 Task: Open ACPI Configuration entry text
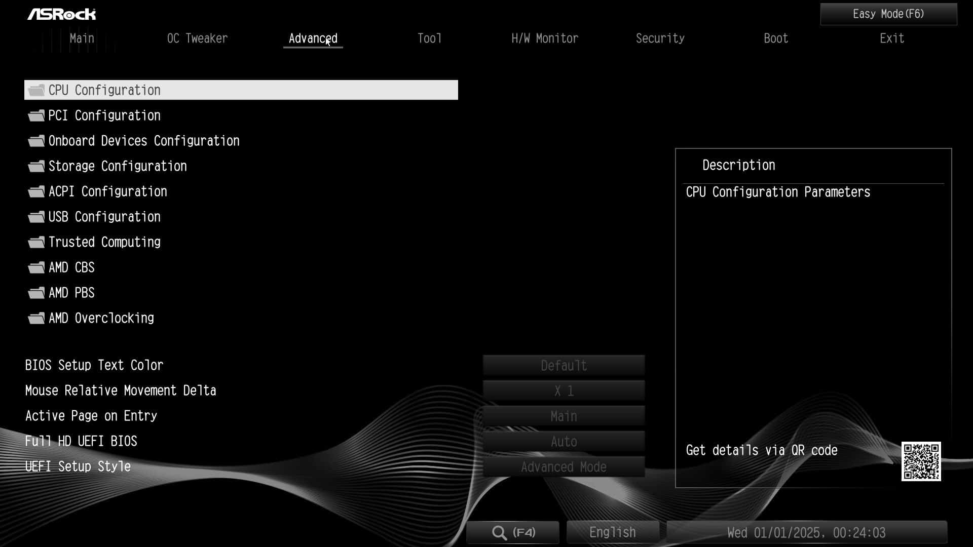(x=107, y=191)
